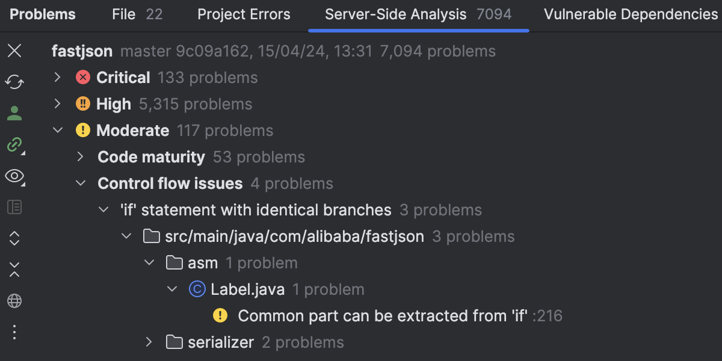This screenshot has width=722, height=361.
Task: Open the Vulnerable Dependencies tab
Action: (631, 14)
